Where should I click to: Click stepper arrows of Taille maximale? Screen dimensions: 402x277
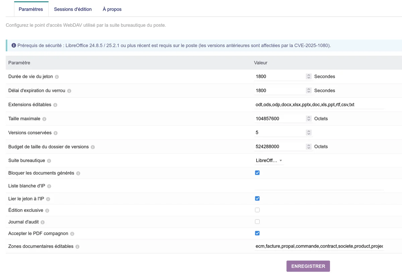(x=309, y=119)
